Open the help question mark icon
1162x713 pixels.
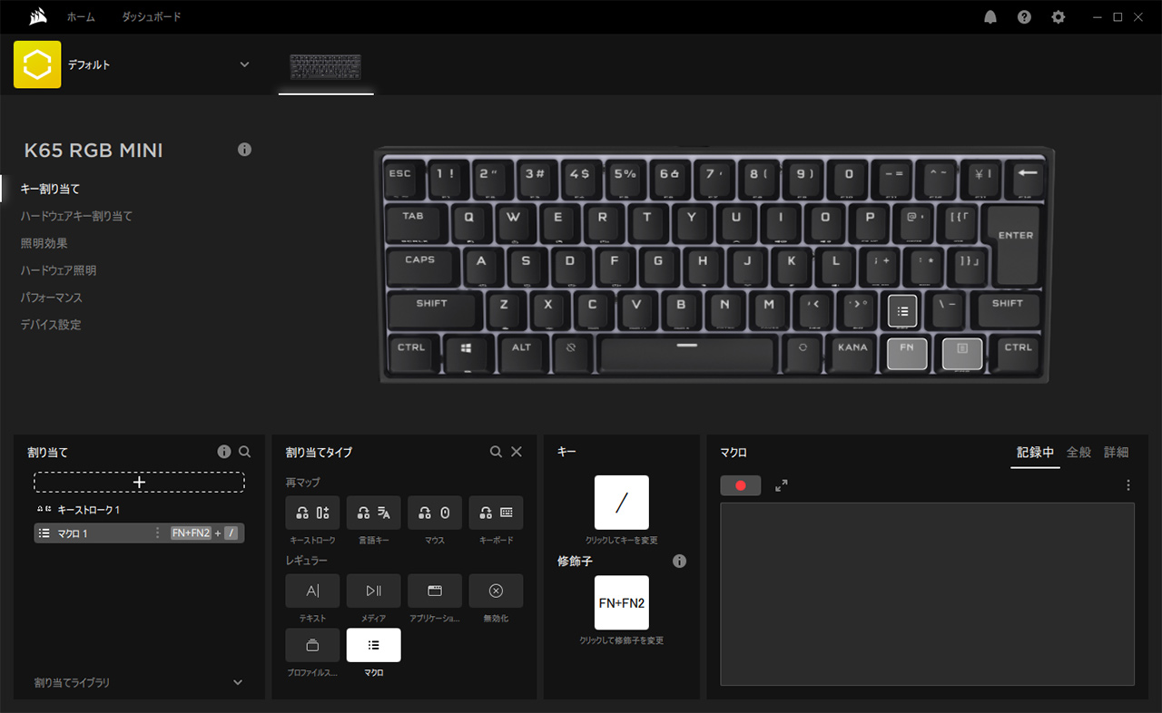pyautogui.click(x=1024, y=16)
